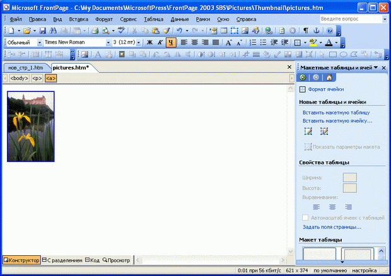Insert picture from file icon
Screen dimensions: 391x276
245,31
